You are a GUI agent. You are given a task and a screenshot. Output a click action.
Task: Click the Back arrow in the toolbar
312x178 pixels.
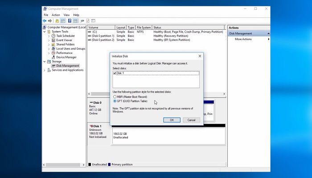(45, 20)
